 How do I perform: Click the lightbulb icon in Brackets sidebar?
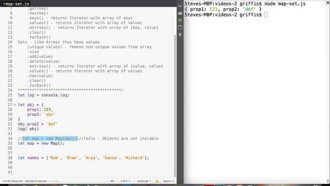pos(180,35)
